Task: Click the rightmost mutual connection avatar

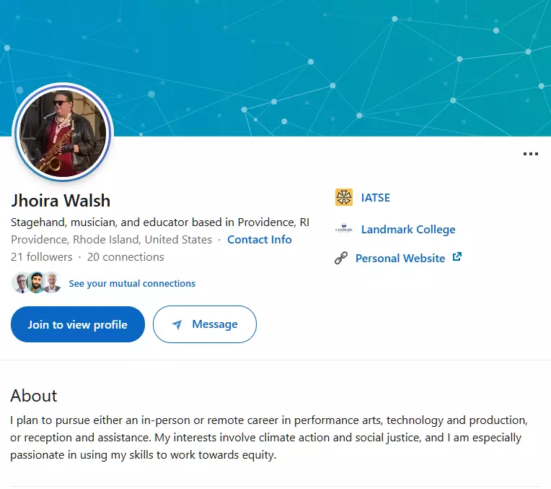Action: (x=51, y=283)
